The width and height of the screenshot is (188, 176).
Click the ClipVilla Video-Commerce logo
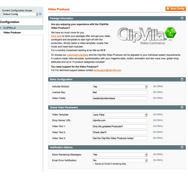click(x=147, y=36)
